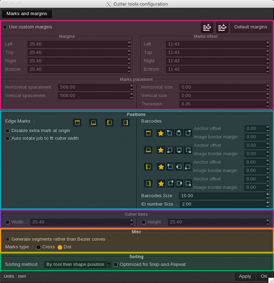Increase the Barcodes Size stepper
Screen dimensions: 274x283
point(268,194)
